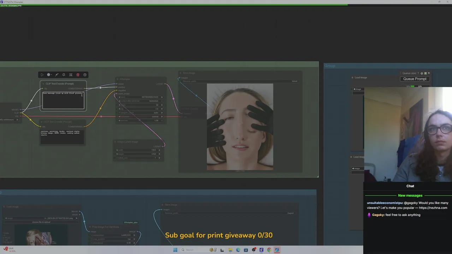Click the nezhna.com link in chat
Image resolution: width=452 pixels, height=254 pixels.
pos(433,208)
